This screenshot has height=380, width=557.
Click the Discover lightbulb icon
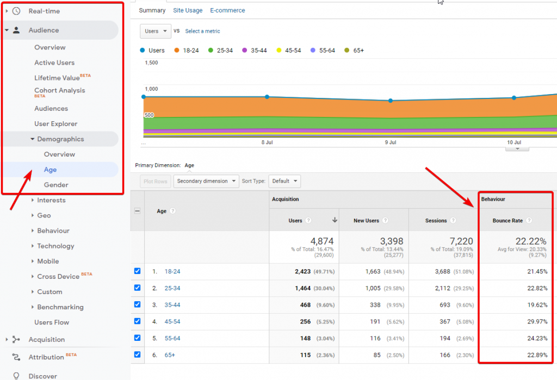16,376
